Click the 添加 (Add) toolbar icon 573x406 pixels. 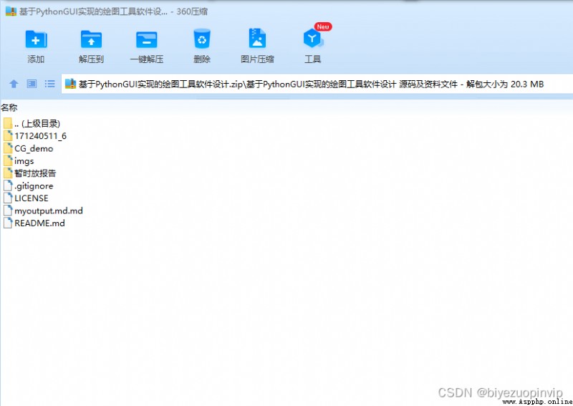[36, 39]
